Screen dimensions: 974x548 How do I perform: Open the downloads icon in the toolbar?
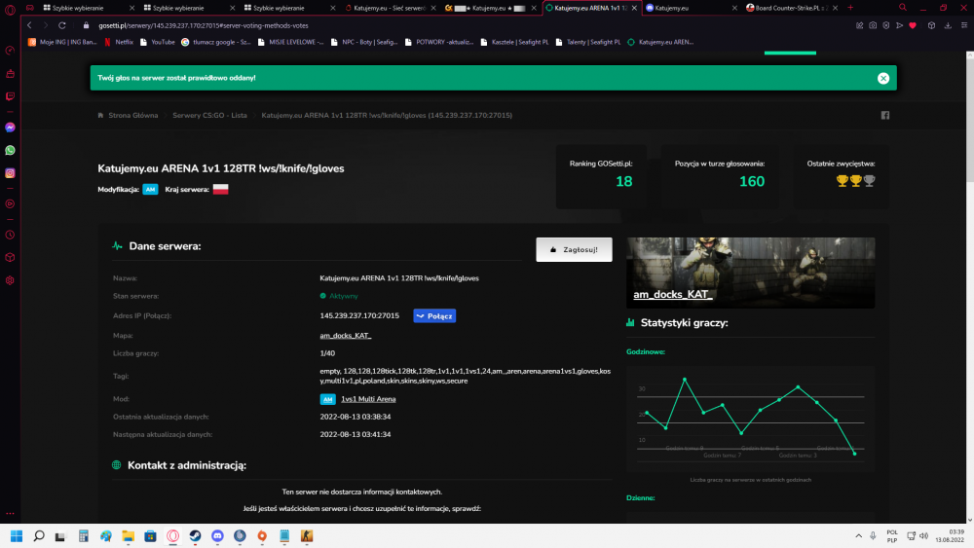click(948, 25)
